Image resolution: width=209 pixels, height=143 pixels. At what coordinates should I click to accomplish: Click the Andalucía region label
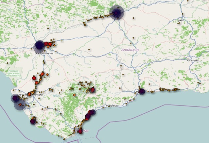[x=130, y=50]
